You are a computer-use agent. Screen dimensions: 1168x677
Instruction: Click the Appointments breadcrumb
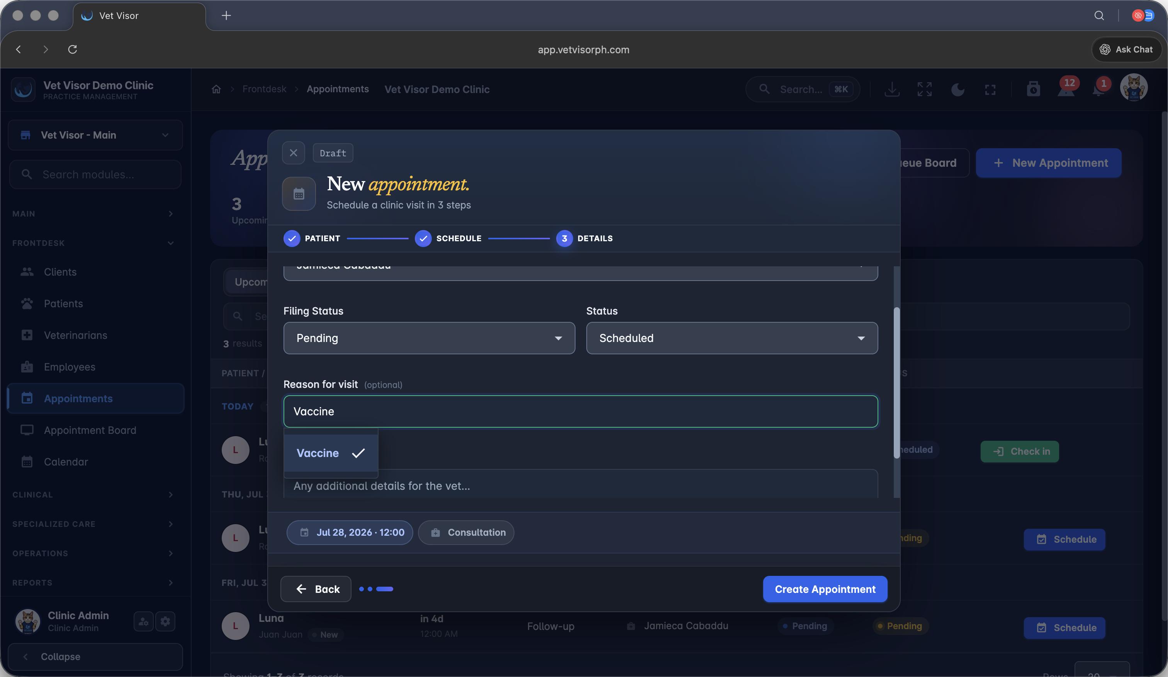(338, 90)
